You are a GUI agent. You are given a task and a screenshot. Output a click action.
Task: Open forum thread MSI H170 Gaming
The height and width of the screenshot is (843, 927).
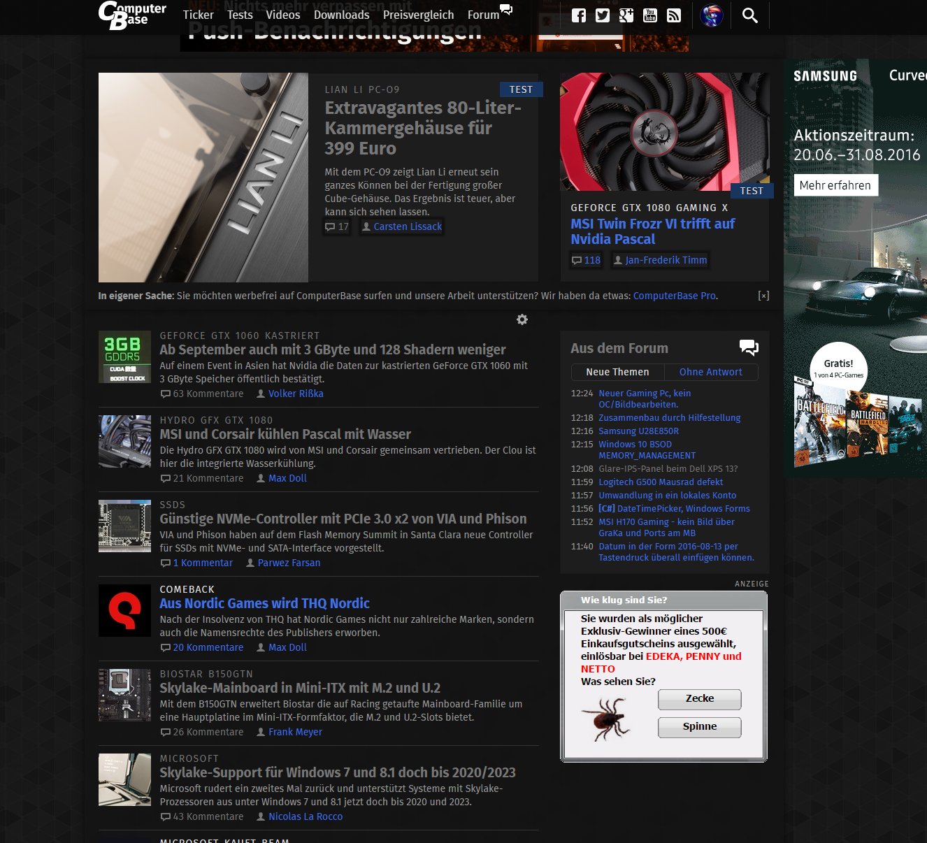tap(667, 527)
